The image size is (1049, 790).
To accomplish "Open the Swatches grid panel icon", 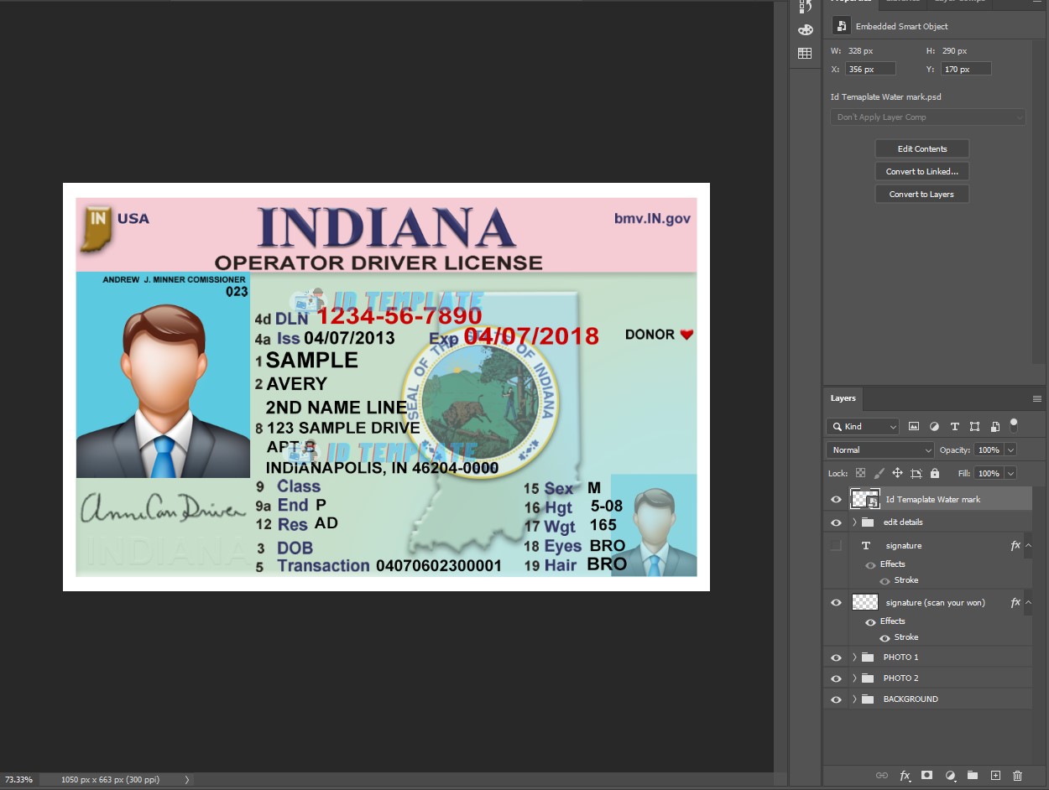I will [805, 53].
